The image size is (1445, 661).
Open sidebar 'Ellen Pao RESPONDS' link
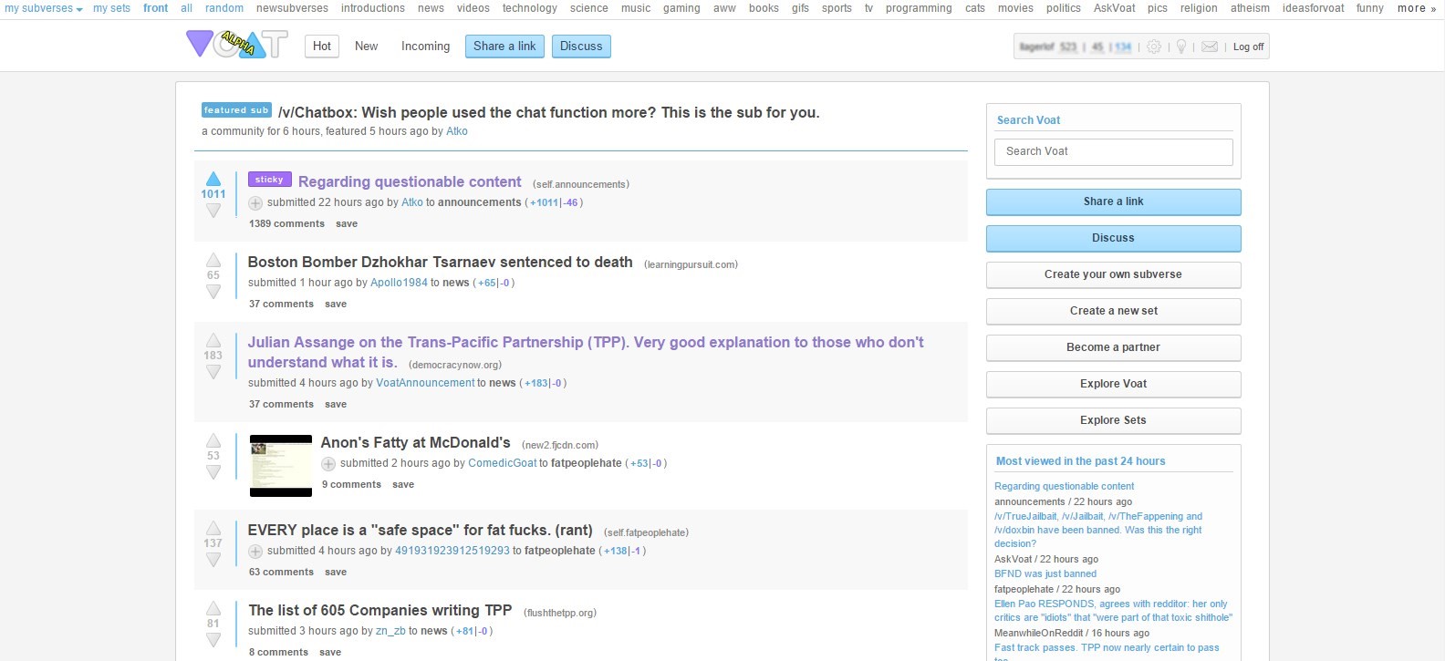click(x=1113, y=611)
